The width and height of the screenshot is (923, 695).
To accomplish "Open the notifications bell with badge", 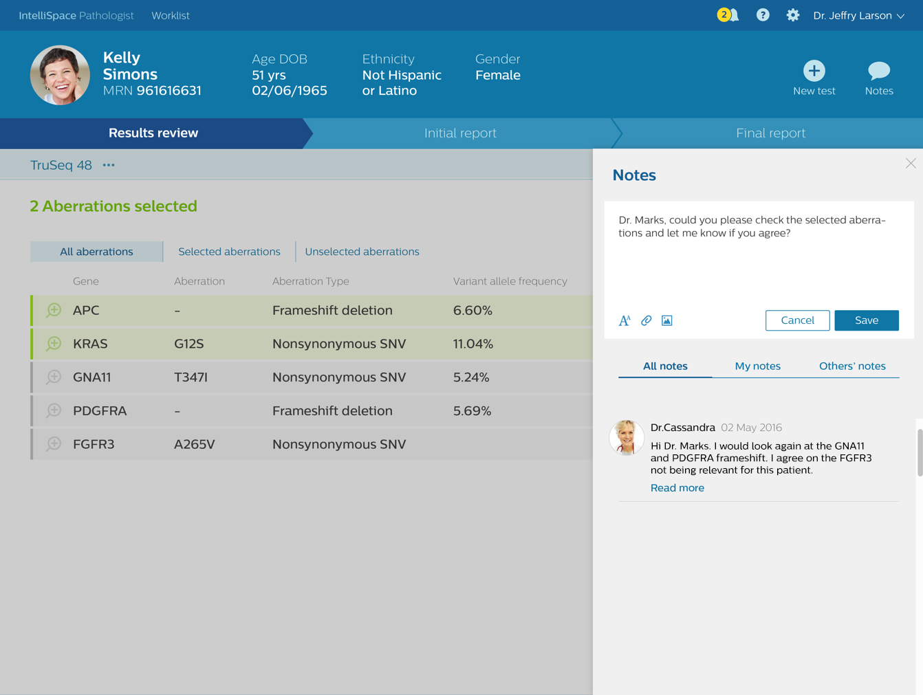I will tap(728, 15).
